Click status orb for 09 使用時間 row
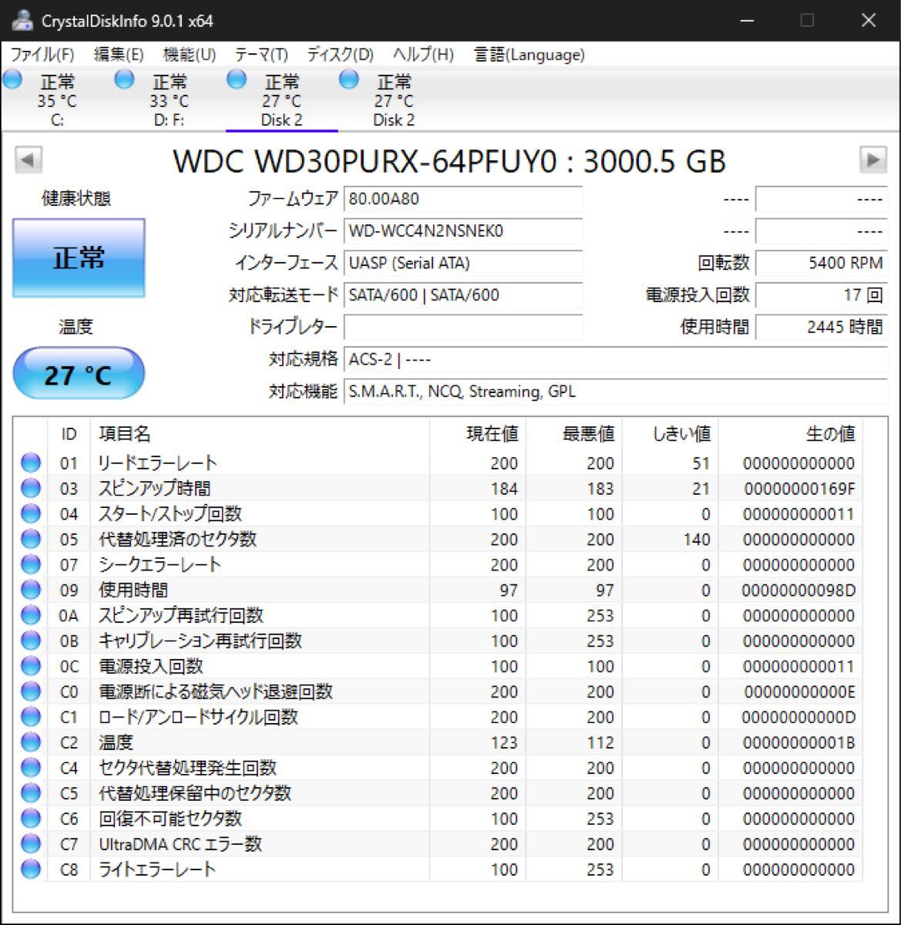Image resolution: width=901 pixels, height=925 pixels. tap(31, 590)
